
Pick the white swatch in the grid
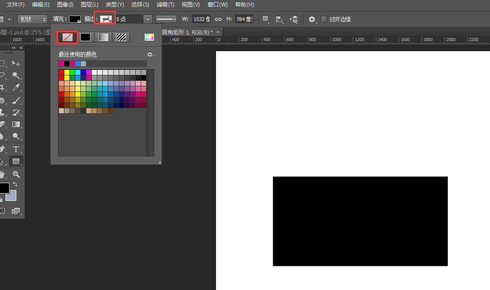click(x=94, y=72)
